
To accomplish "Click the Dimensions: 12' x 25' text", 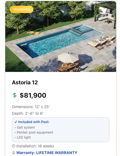I will coord(31,107).
